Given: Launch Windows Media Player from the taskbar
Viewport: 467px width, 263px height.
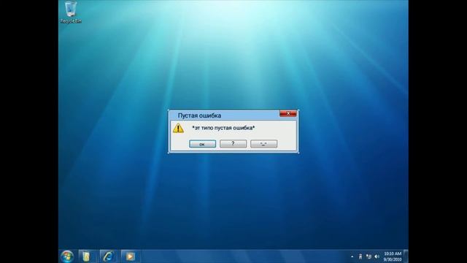Looking at the screenshot, I should pyautogui.click(x=130, y=256).
